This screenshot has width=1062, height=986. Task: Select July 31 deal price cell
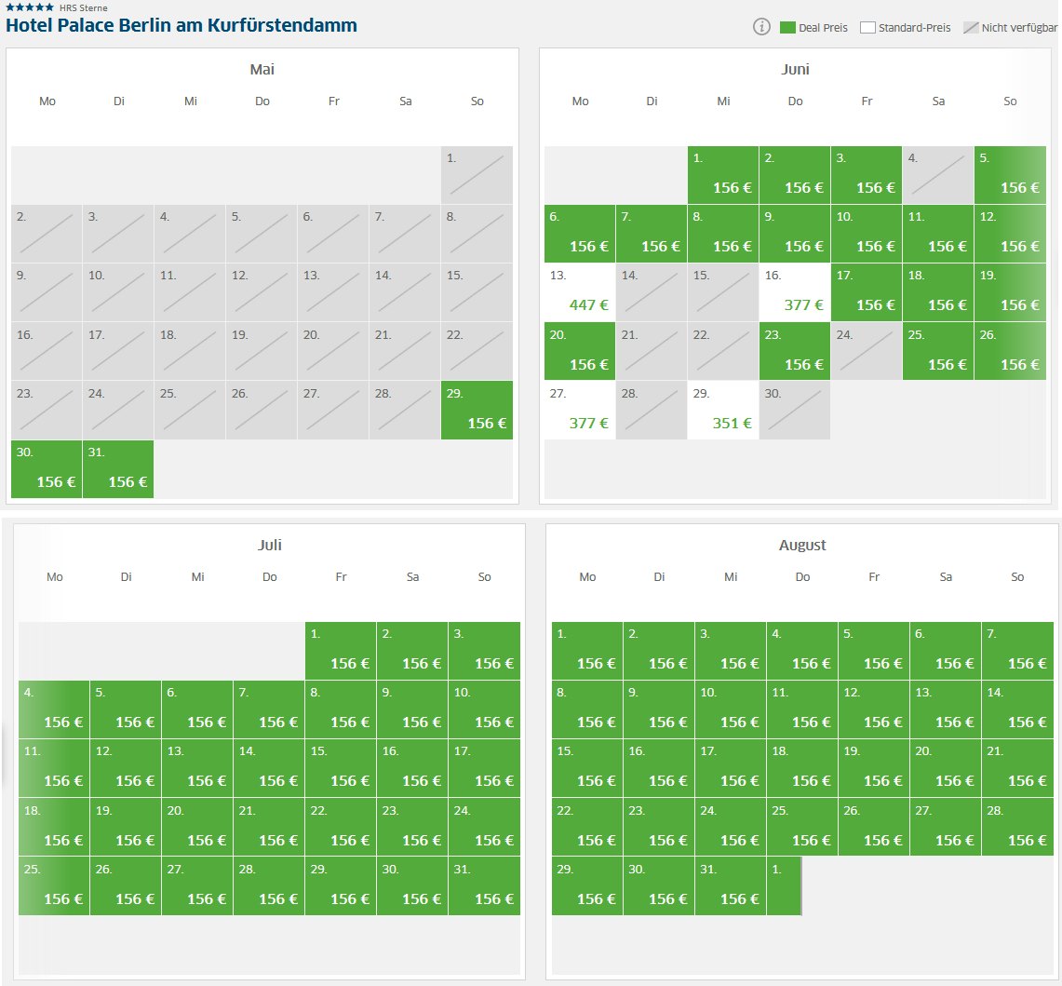484,885
